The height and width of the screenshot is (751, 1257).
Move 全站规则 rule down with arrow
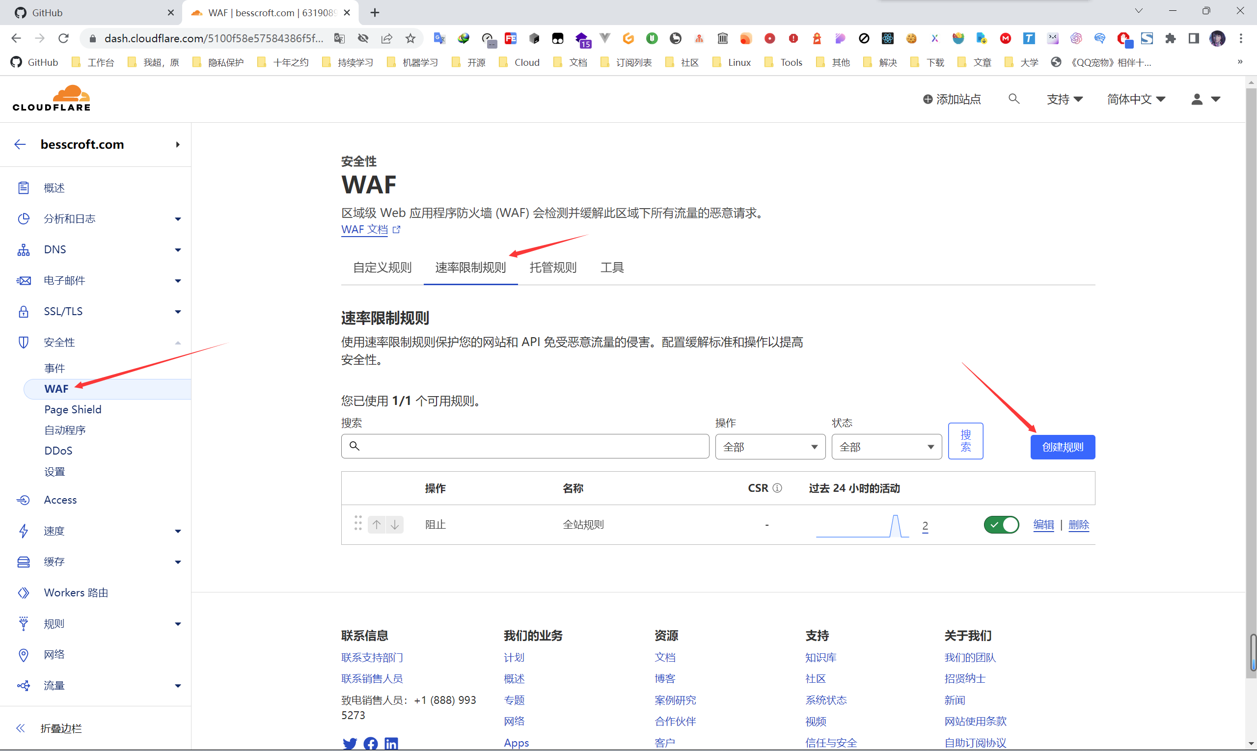395,524
